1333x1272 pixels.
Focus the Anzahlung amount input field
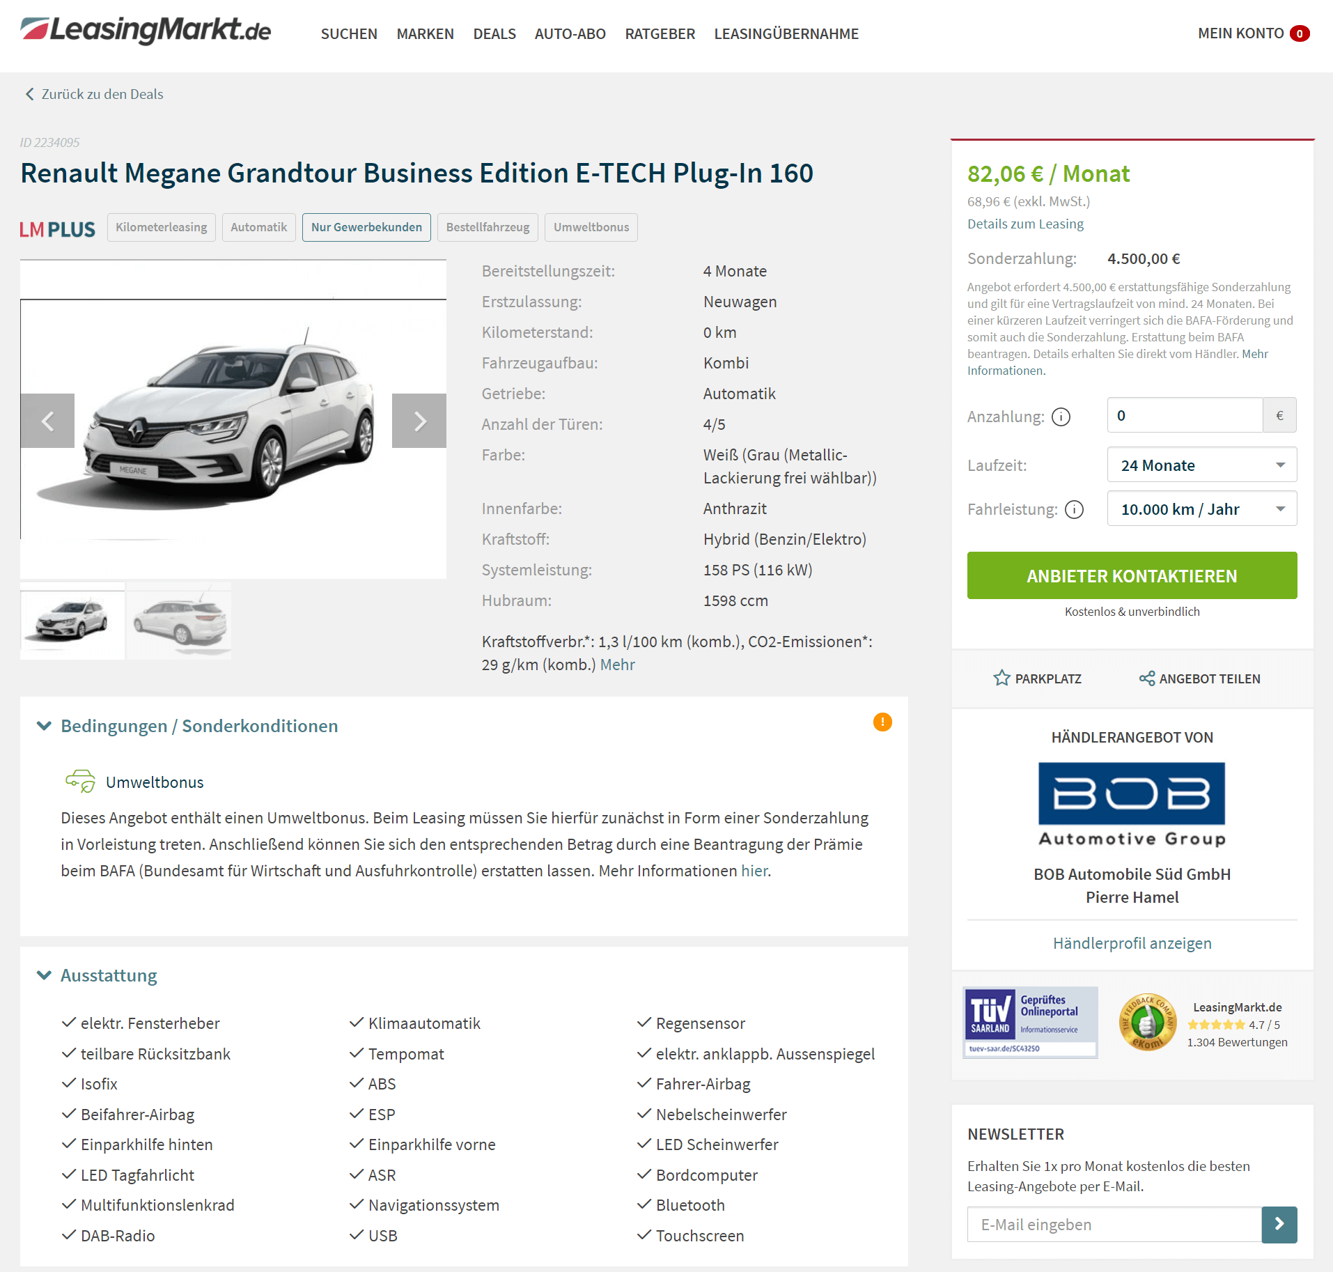click(1185, 415)
